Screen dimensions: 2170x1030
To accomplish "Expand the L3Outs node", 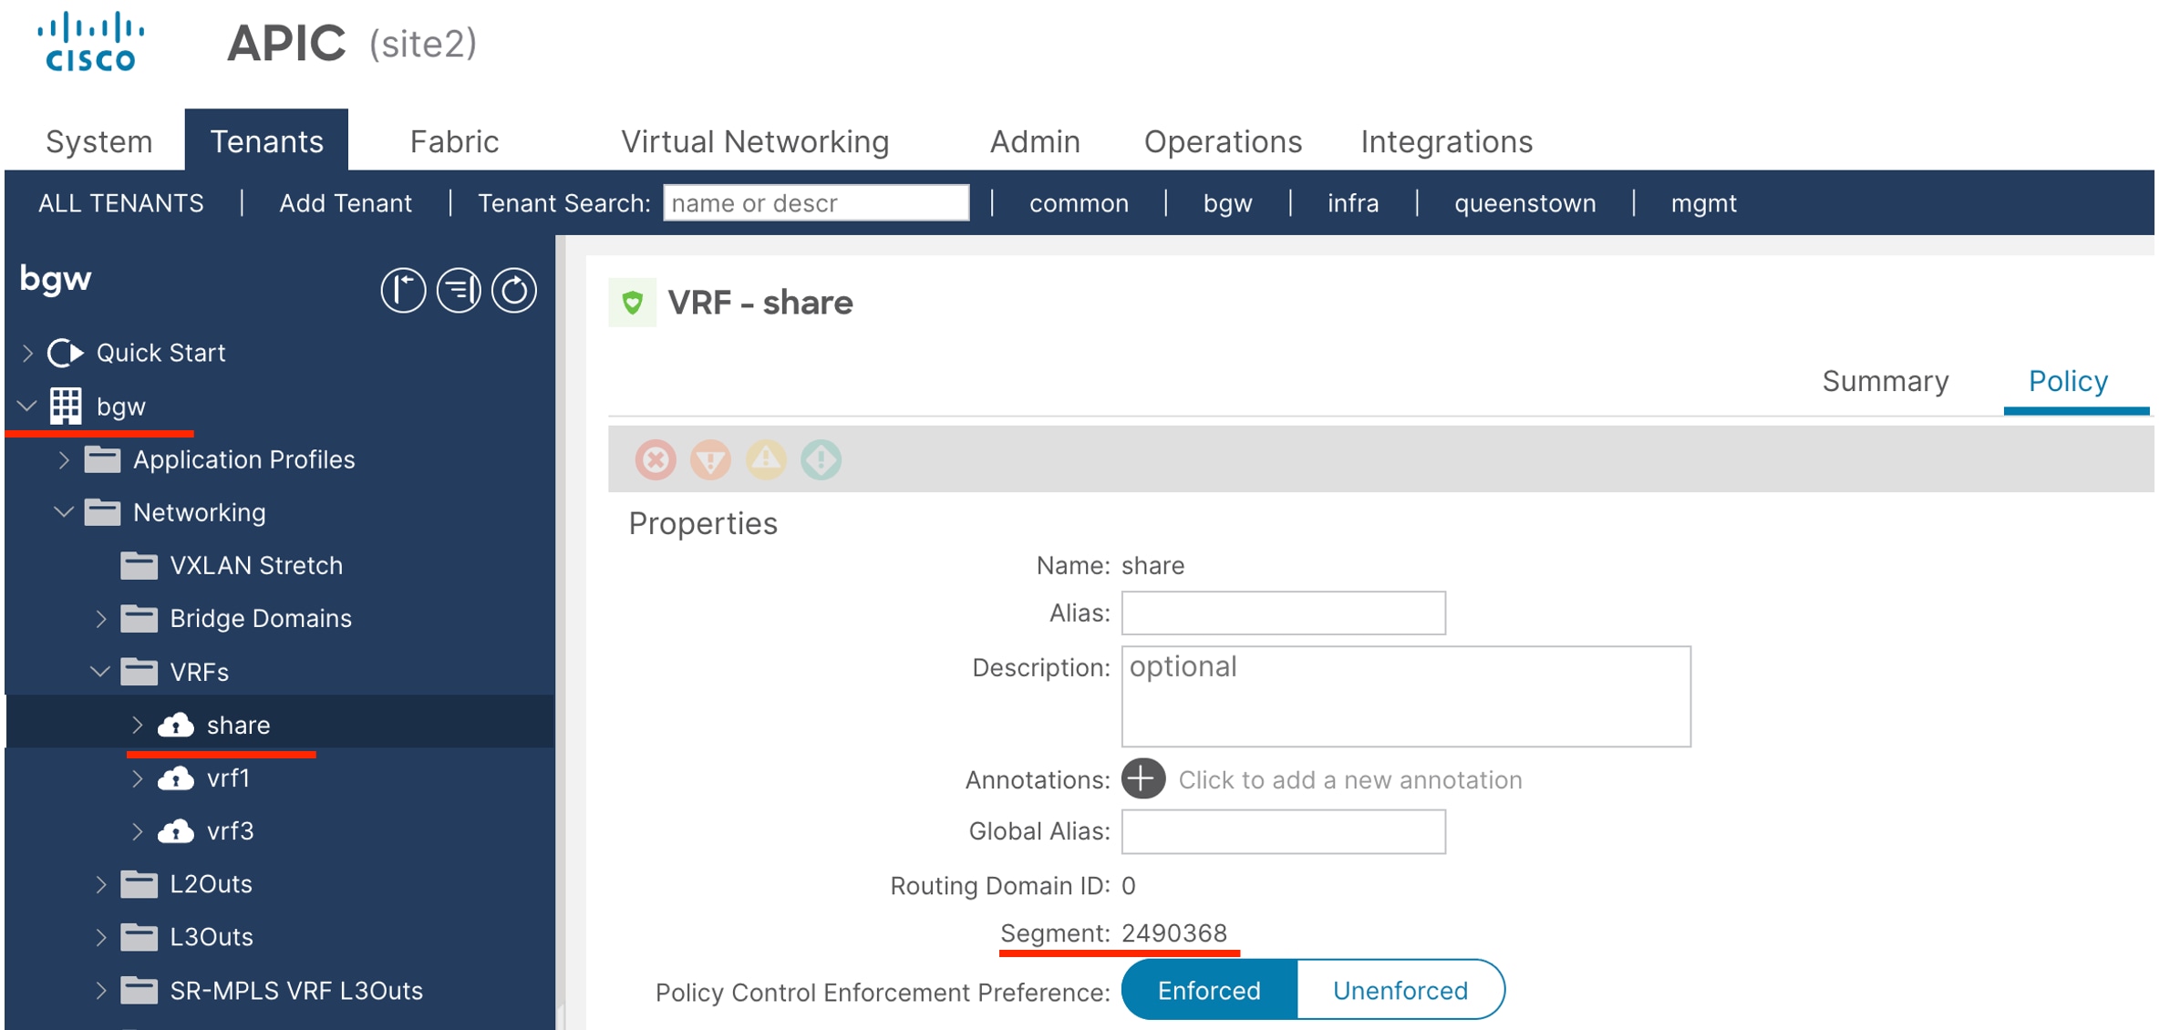I will point(100,937).
